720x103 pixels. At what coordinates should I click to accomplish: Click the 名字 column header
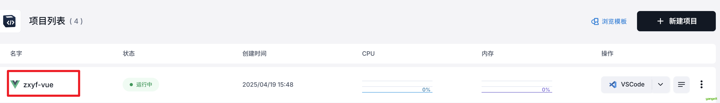[16, 53]
